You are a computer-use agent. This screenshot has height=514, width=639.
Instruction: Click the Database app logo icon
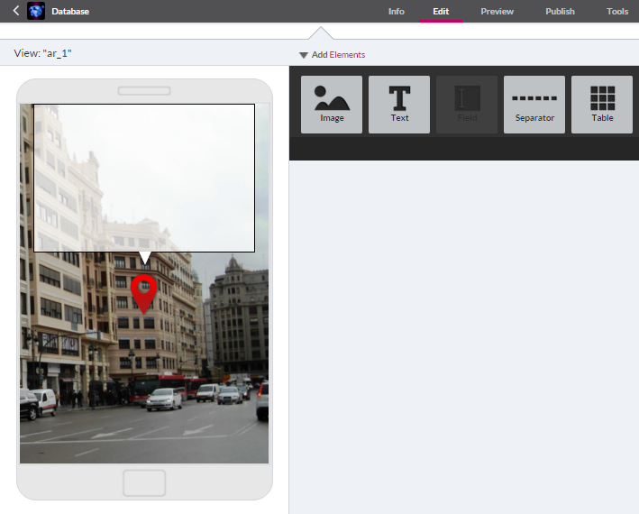click(36, 11)
